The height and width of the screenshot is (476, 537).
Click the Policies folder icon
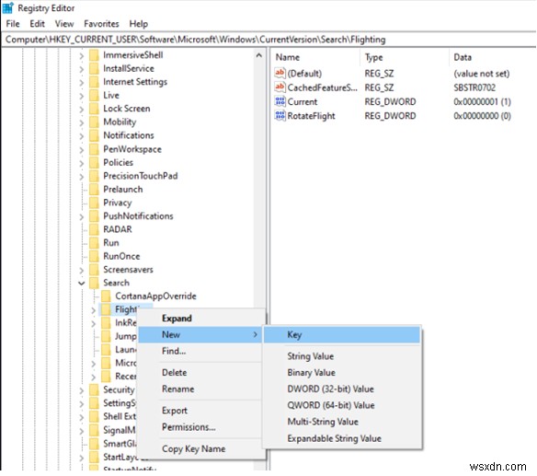pyautogui.click(x=94, y=163)
